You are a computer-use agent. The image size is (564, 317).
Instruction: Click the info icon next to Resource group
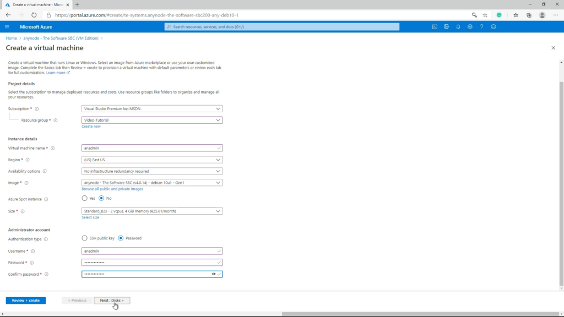click(x=56, y=121)
